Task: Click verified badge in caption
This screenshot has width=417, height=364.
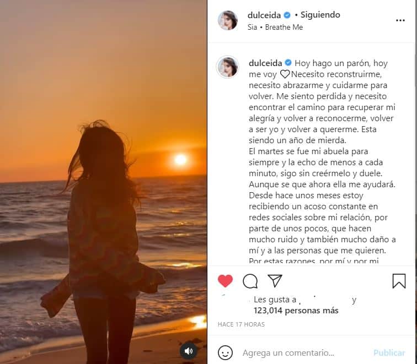Action: tap(288, 63)
